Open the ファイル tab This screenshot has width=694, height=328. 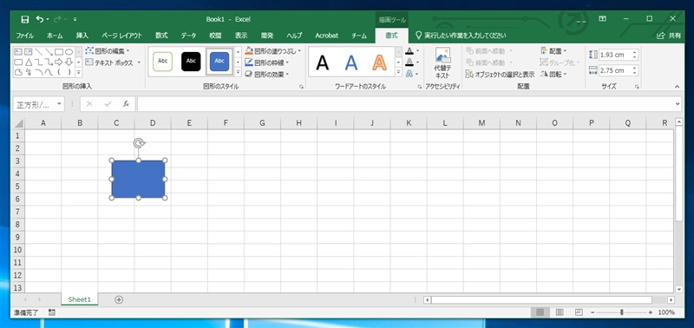pos(25,36)
